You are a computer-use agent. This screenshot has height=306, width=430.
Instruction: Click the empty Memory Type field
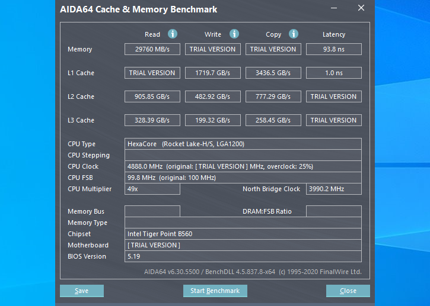[x=243, y=223]
